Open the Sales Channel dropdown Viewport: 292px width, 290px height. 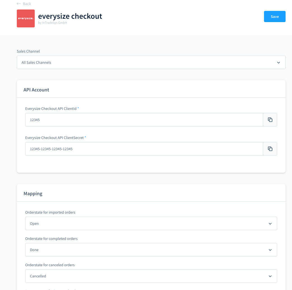(151, 62)
